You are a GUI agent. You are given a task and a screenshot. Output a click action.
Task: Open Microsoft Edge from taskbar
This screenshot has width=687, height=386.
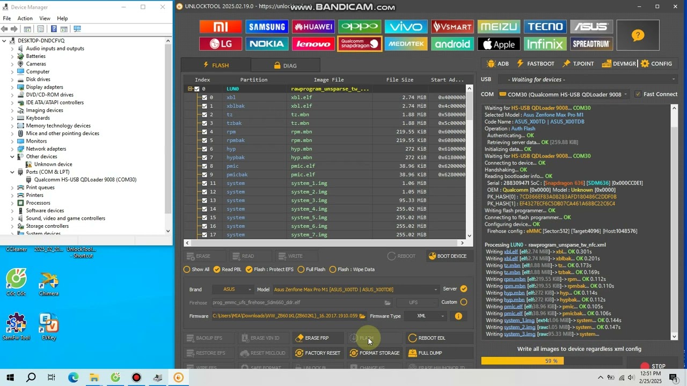point(73,377)
